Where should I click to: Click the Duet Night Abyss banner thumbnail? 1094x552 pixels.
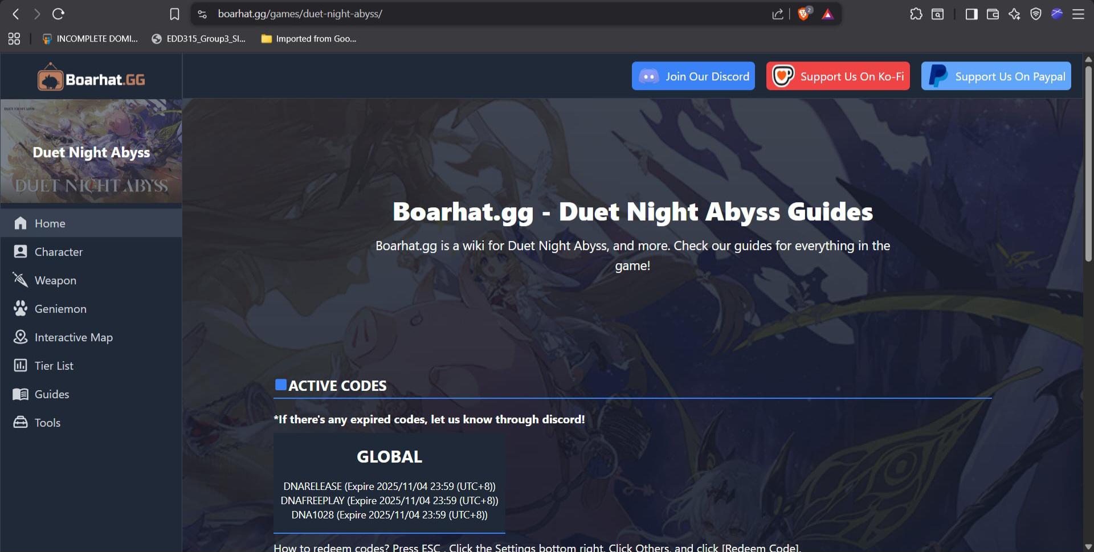click(91, 152)
